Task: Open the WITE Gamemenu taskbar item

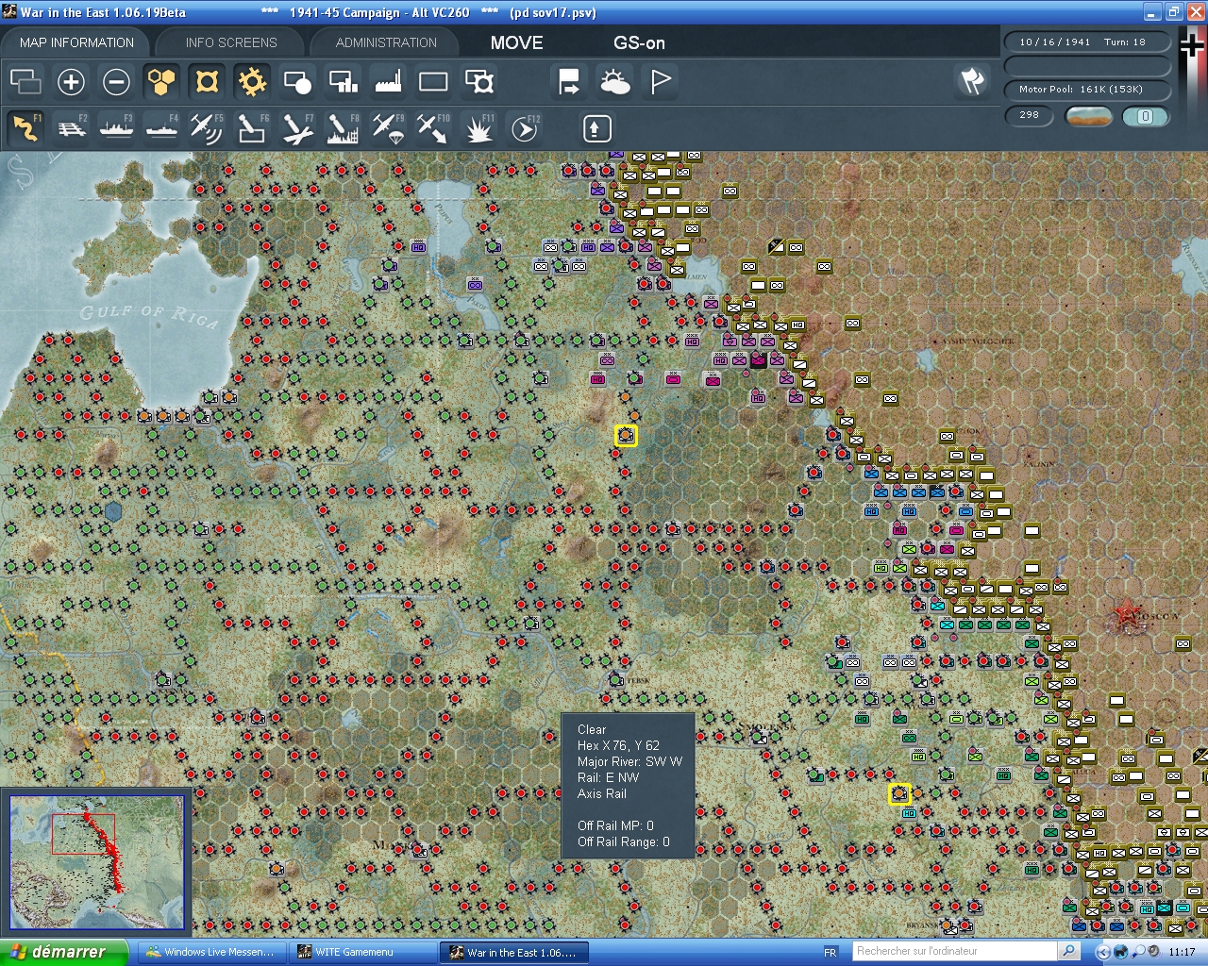Action: (x=363, y=952)
